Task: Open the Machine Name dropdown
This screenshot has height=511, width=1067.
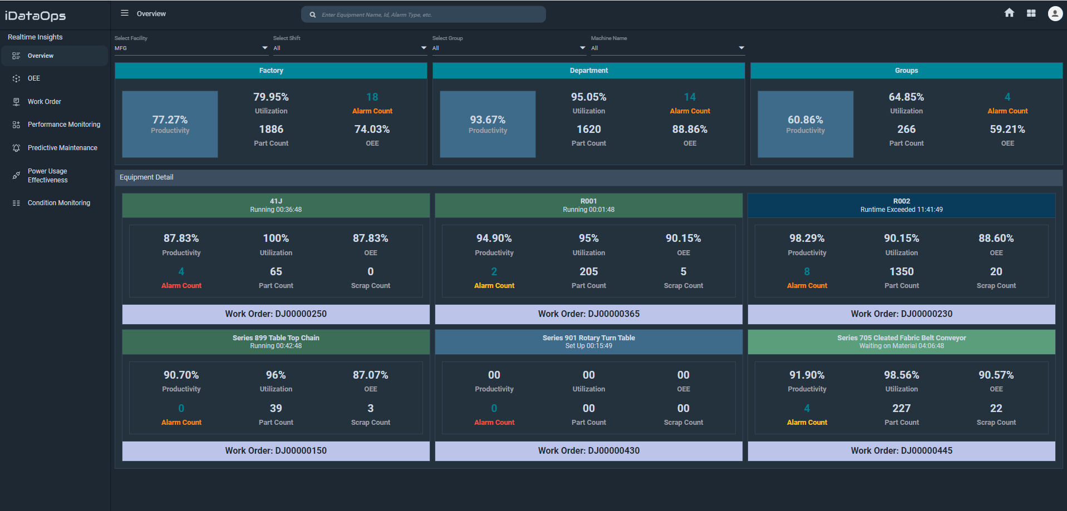Action: [741, 48]
